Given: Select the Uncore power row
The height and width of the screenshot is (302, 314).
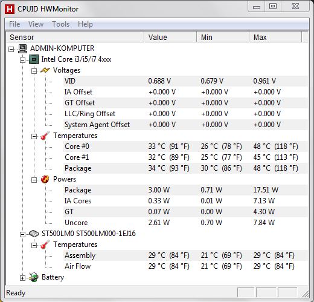Looking at the screenshot, I should 185,223.
